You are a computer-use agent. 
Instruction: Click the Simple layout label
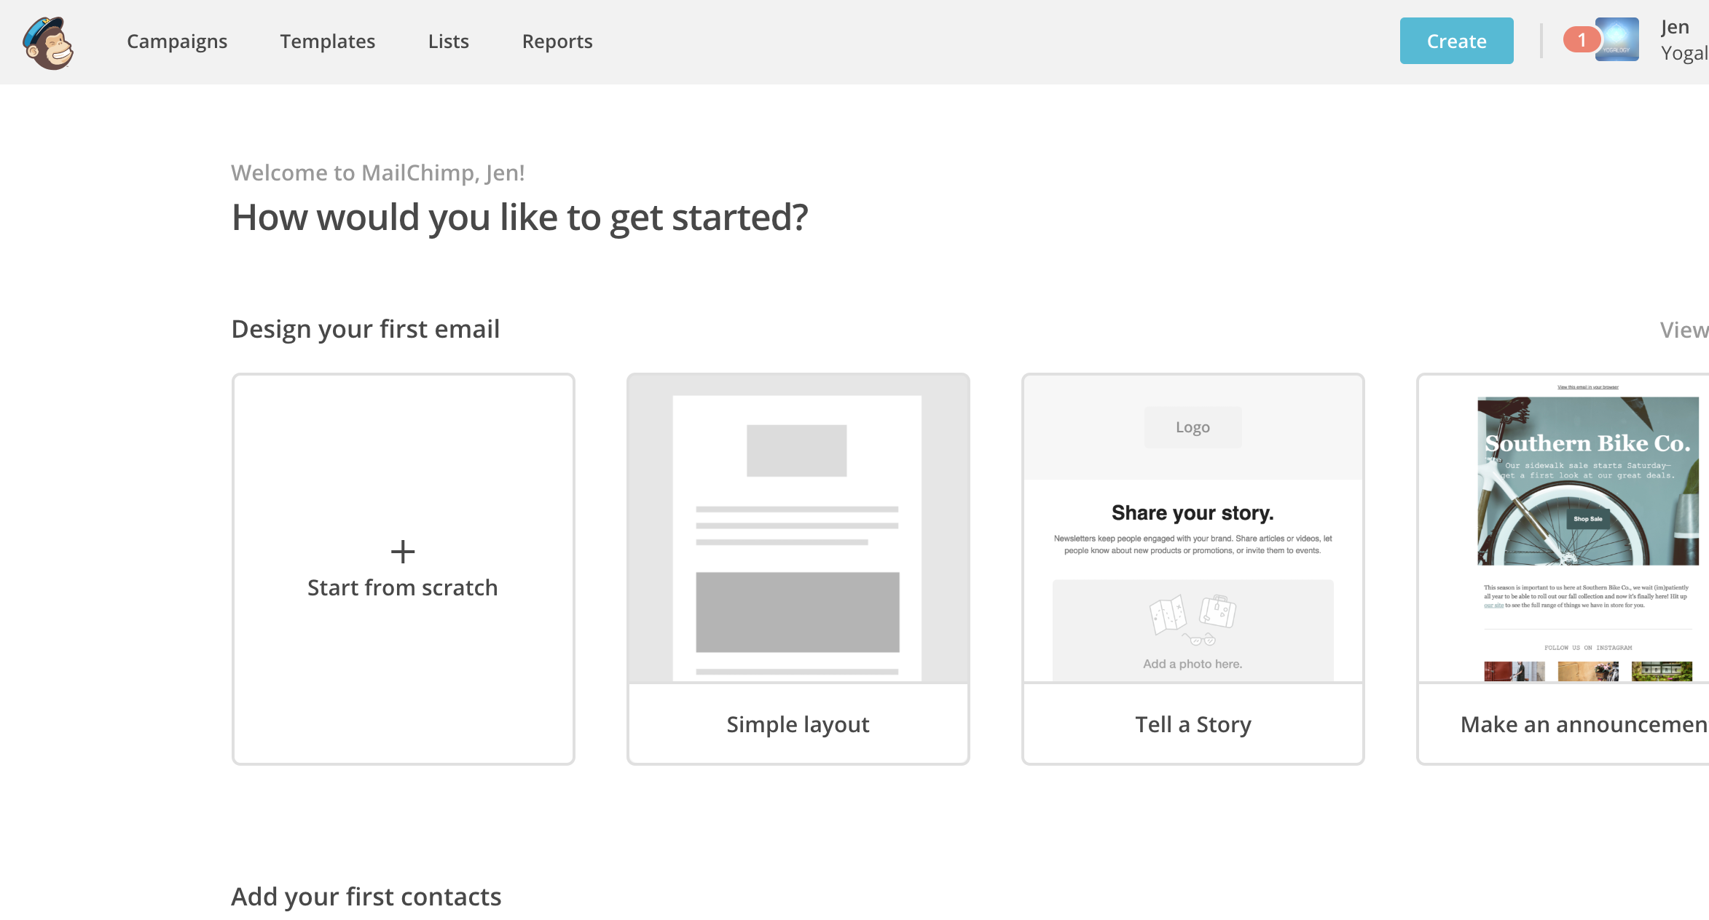(x=798, y=724)
